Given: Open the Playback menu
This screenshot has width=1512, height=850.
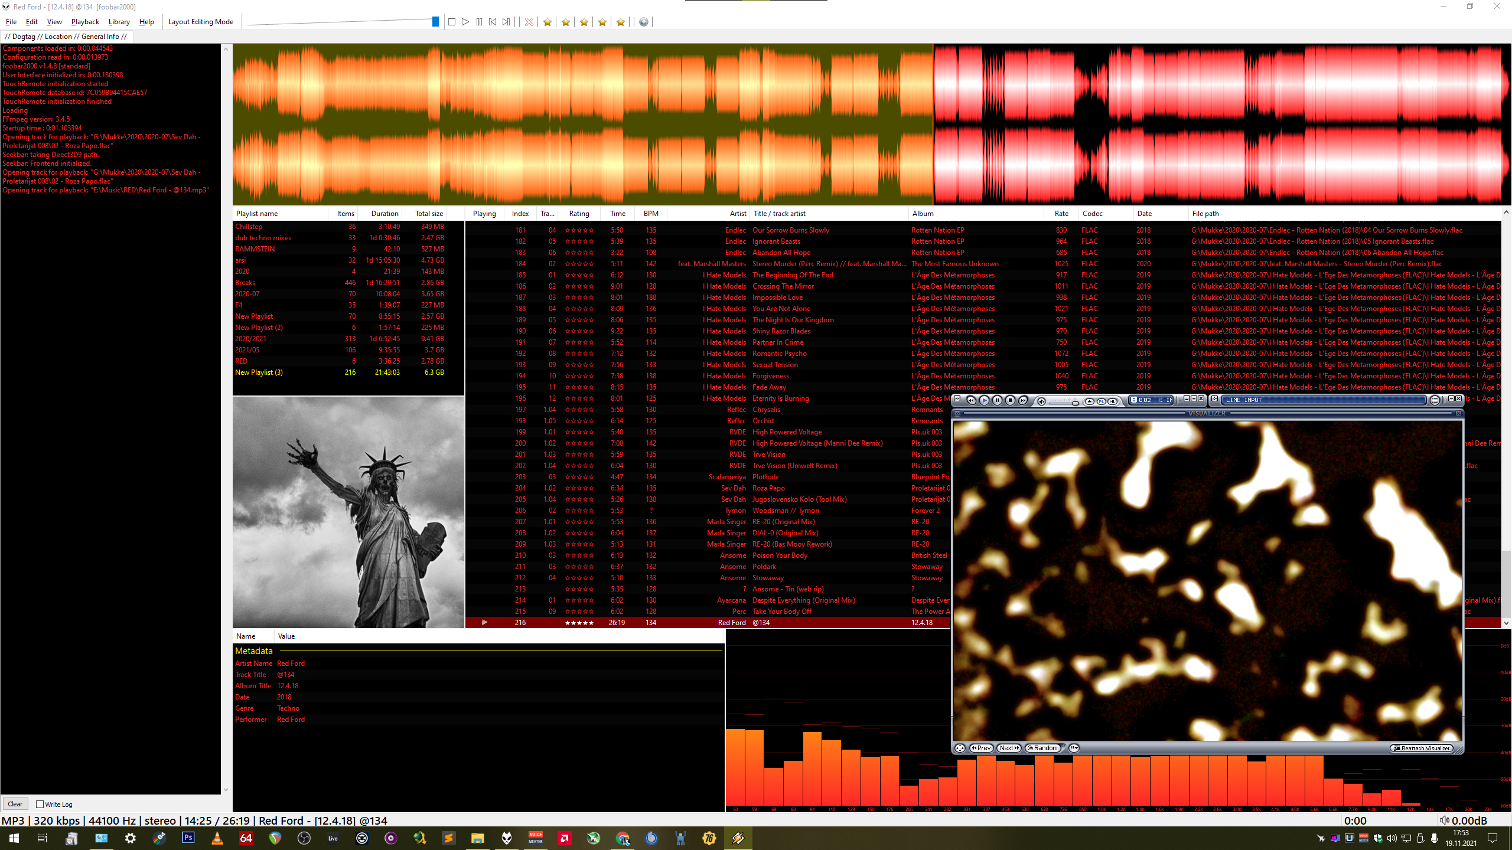Looking at the screenshot, I should click(x=85, y=22).
